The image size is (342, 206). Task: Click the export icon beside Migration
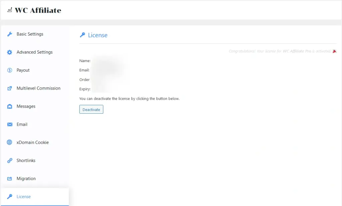10,179
